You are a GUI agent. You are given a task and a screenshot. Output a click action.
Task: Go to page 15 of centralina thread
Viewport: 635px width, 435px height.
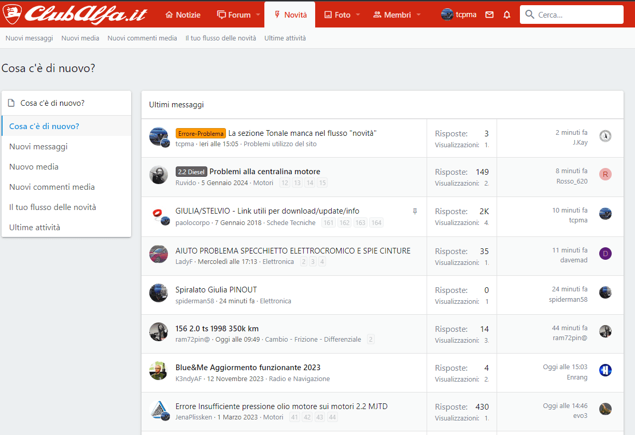322,183
